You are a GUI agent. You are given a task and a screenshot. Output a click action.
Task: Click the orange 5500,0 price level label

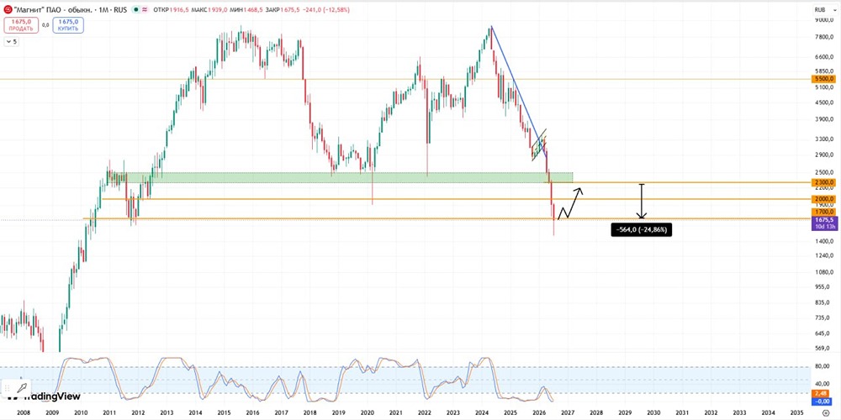tap(823, 79)
